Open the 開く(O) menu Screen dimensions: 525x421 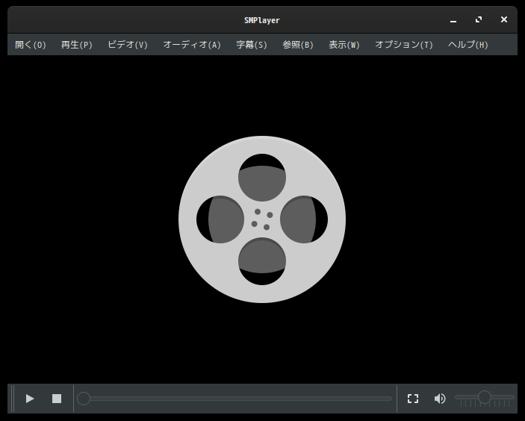[x=31, y=45]
